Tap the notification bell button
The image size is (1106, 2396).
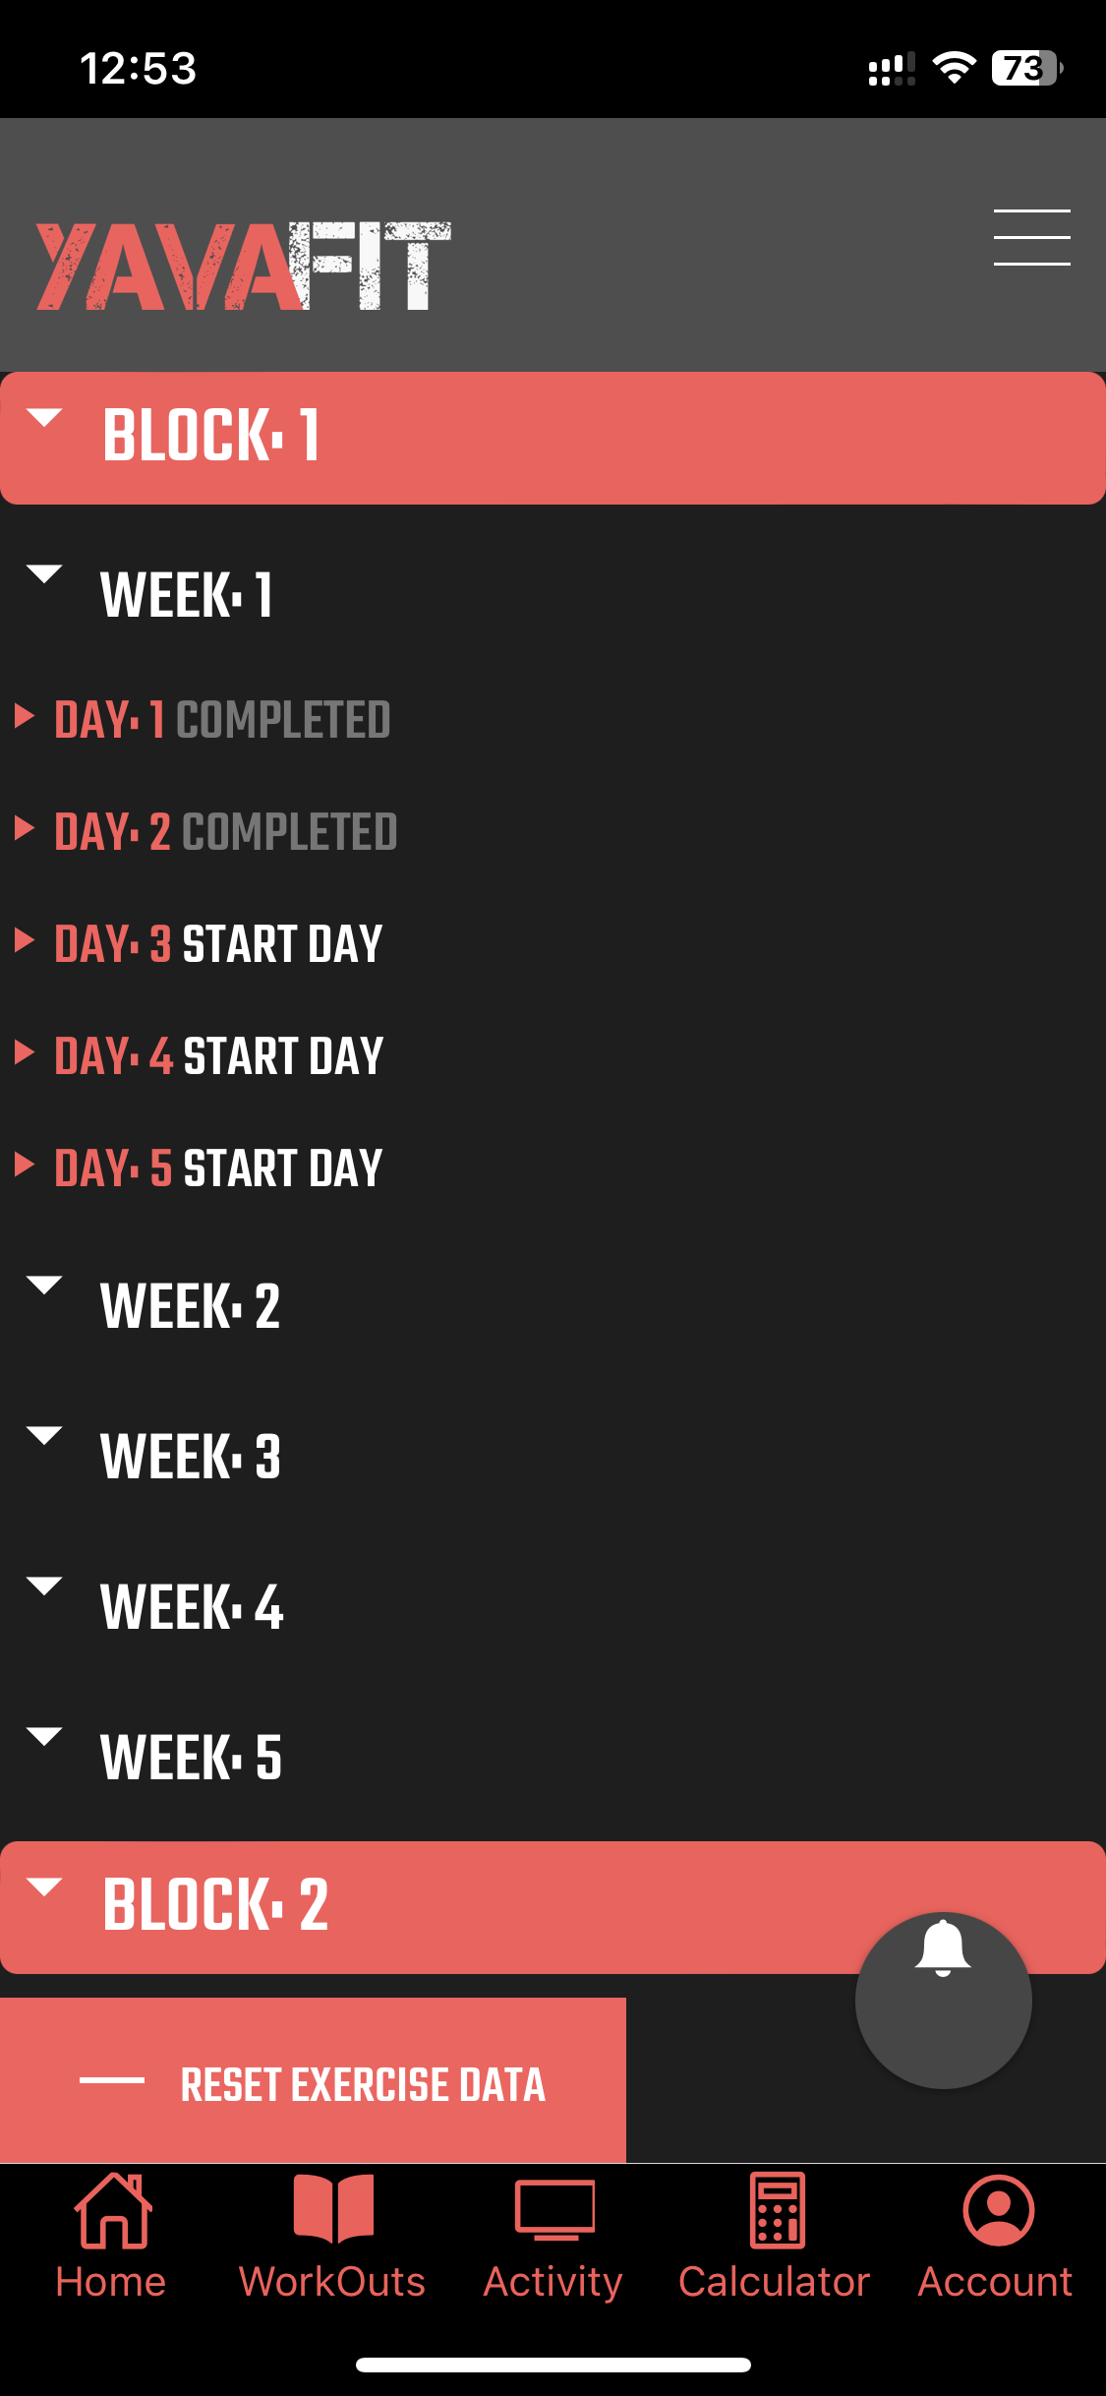click(943, 1999)
